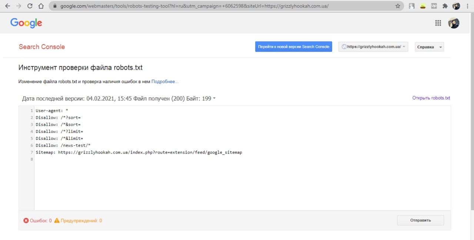
Task: Click line 'Disallow: /*?limit='
Action: tap(59, 131)
